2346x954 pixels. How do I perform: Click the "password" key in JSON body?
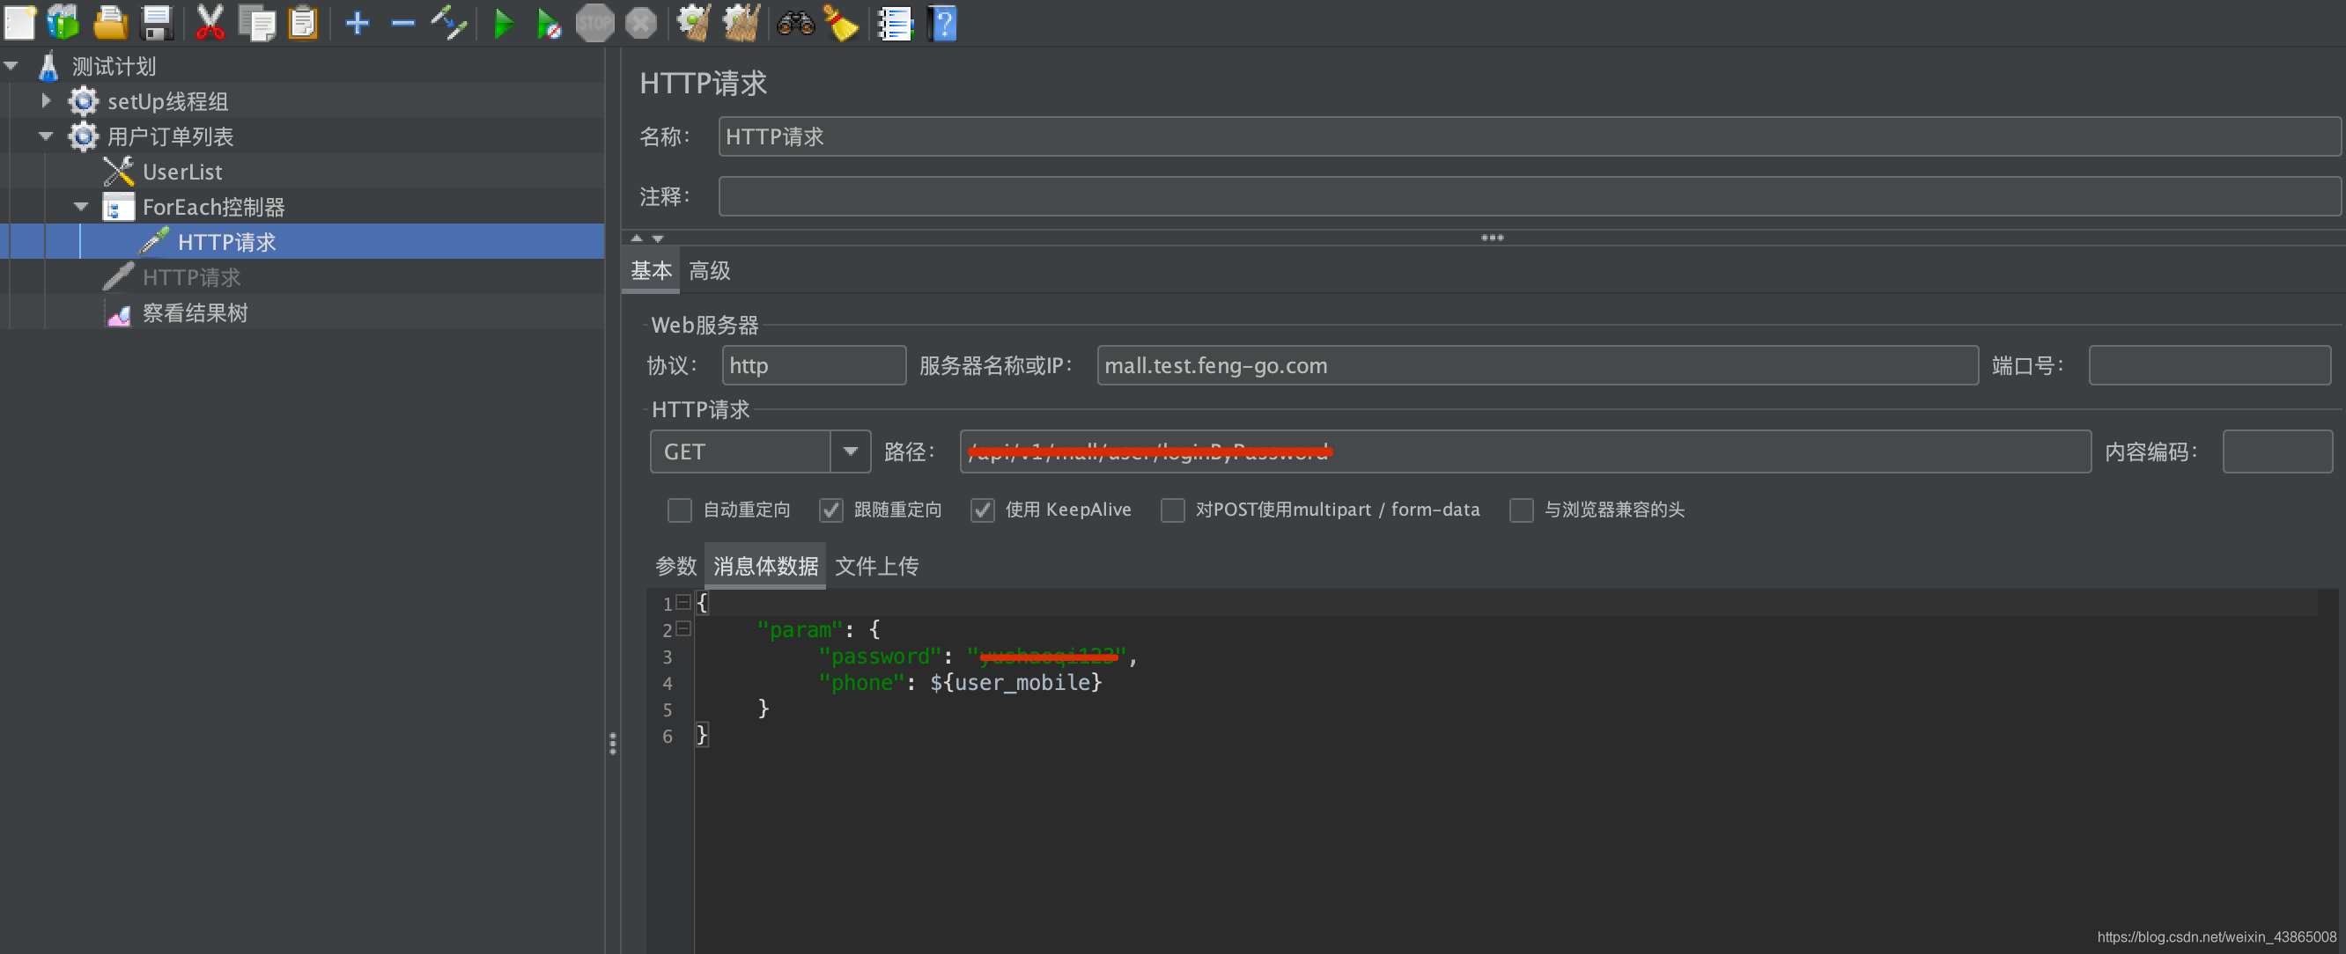(x=879, y=656)
